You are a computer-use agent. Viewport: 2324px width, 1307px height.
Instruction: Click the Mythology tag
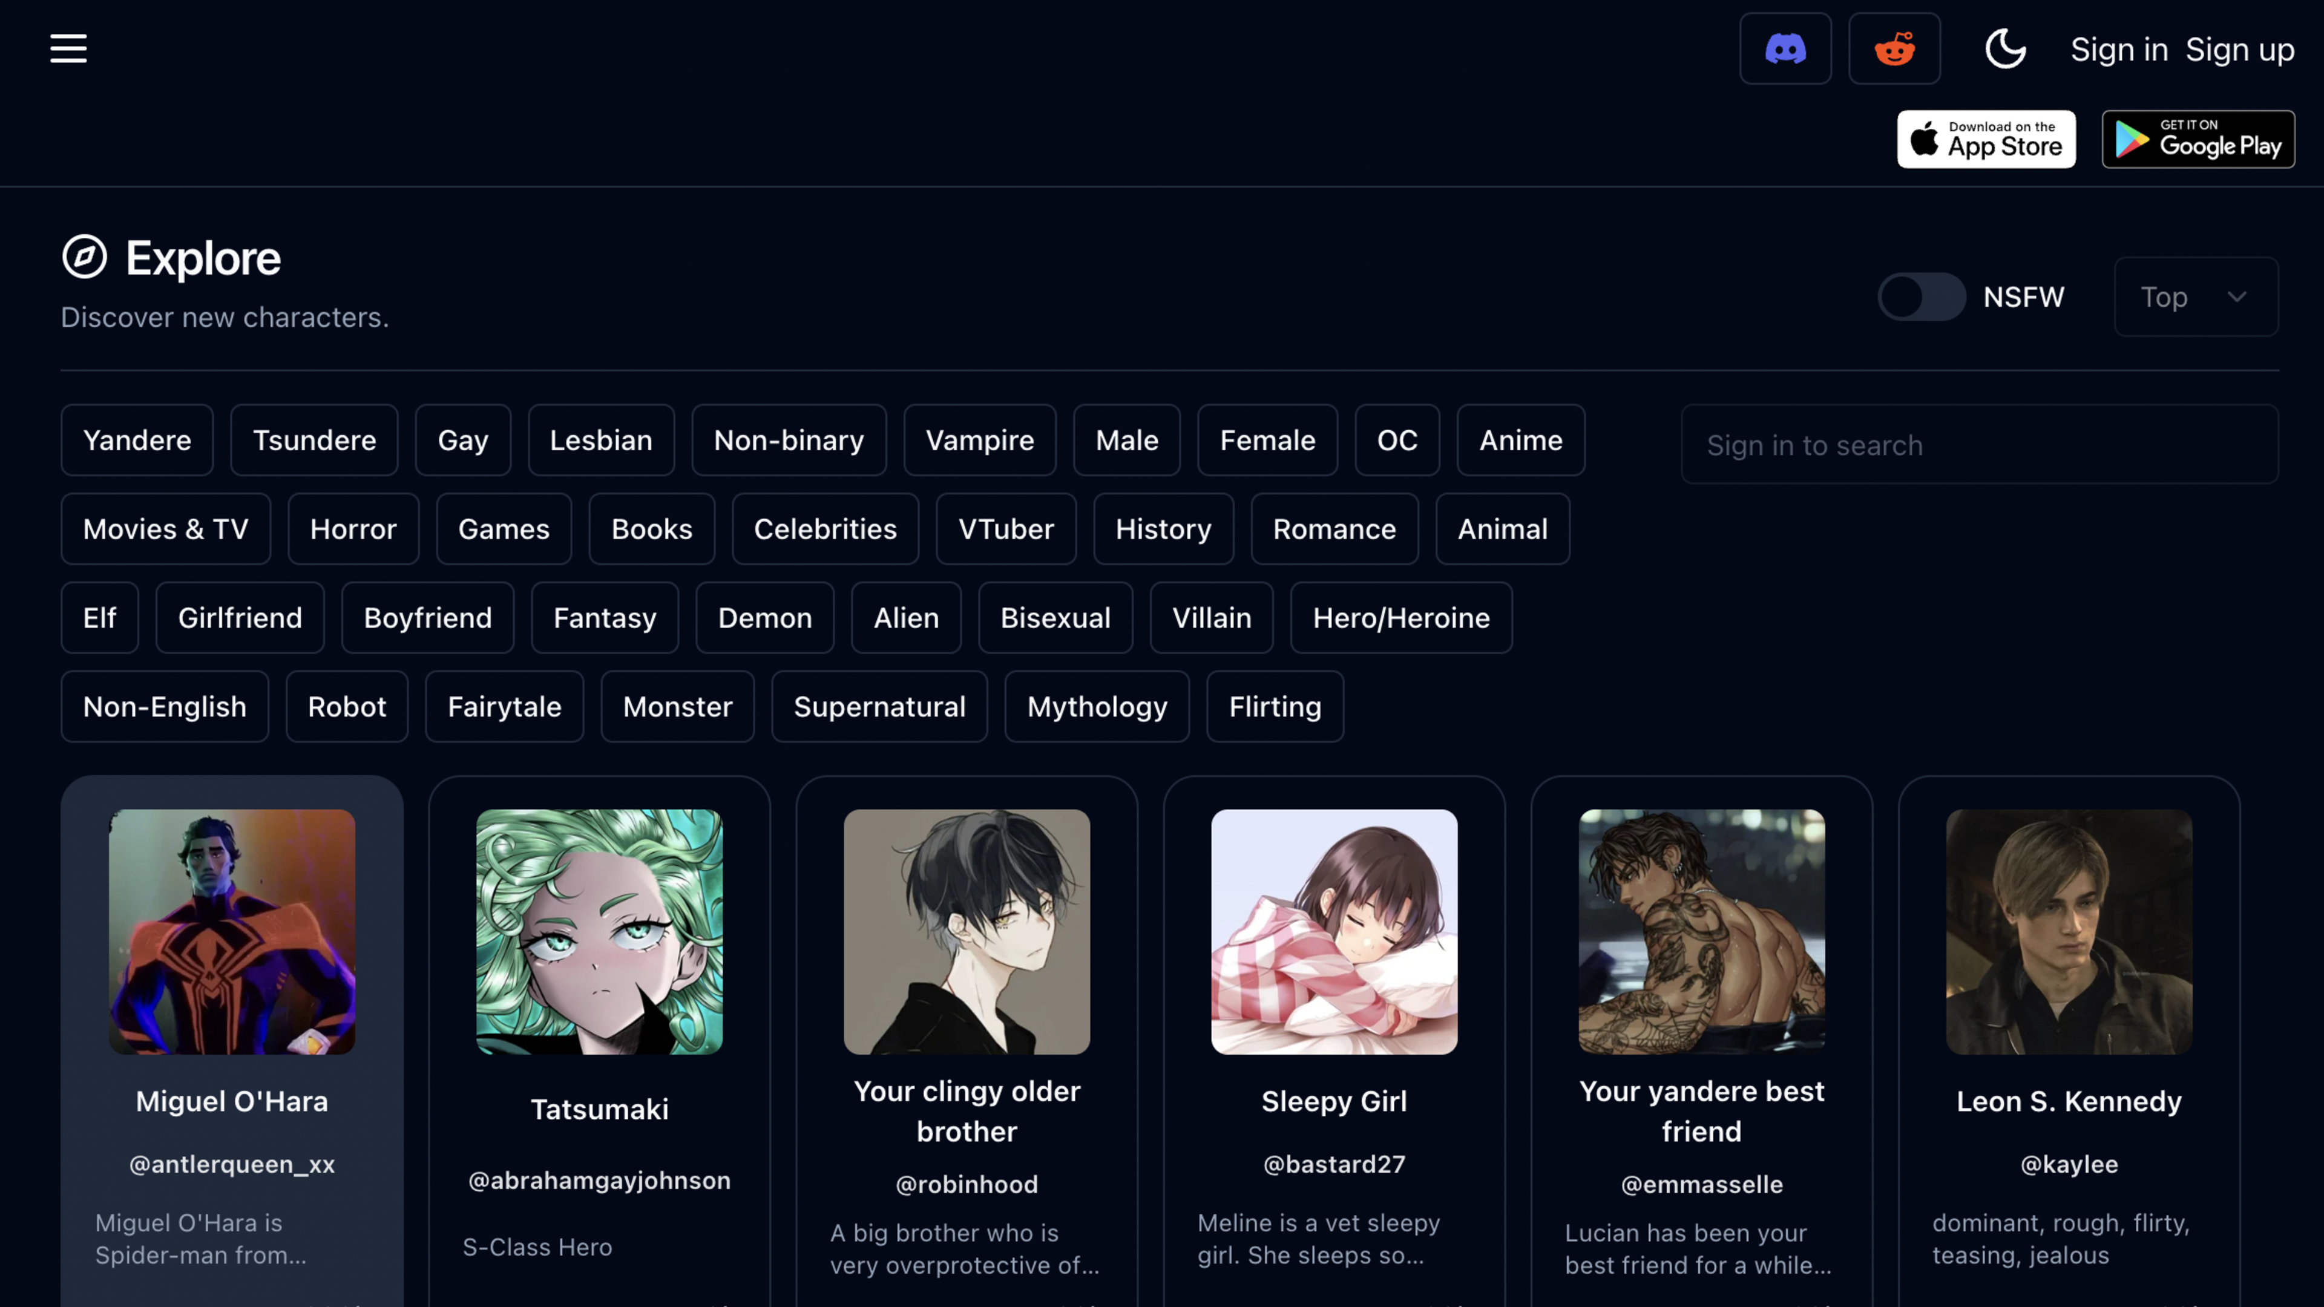coord(1097,706)
